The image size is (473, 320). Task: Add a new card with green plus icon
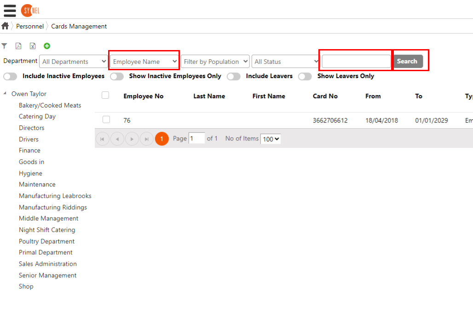(x=47, y=46)
